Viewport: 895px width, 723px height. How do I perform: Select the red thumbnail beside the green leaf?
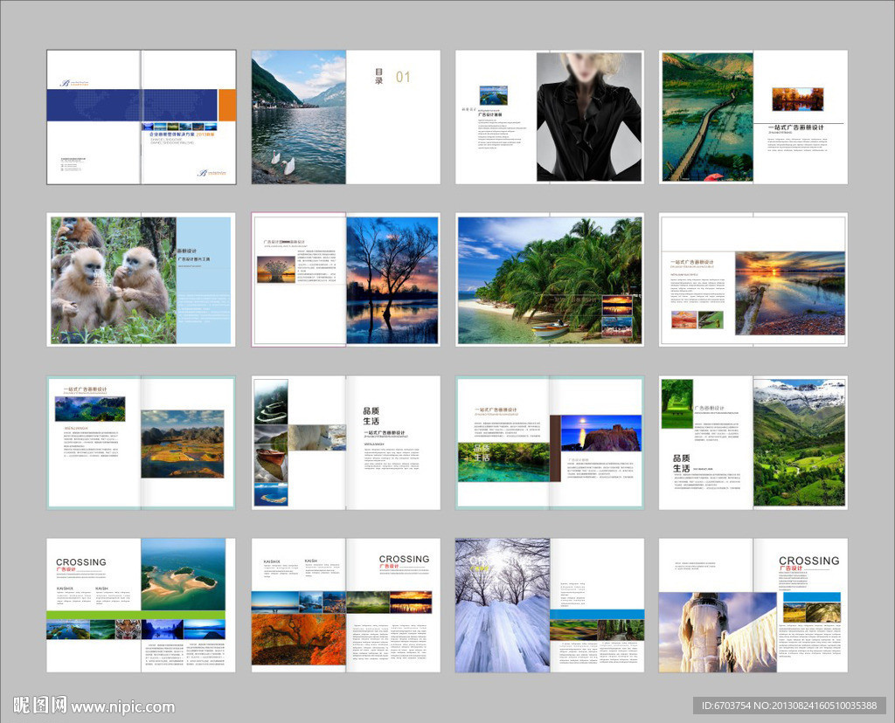683,320
